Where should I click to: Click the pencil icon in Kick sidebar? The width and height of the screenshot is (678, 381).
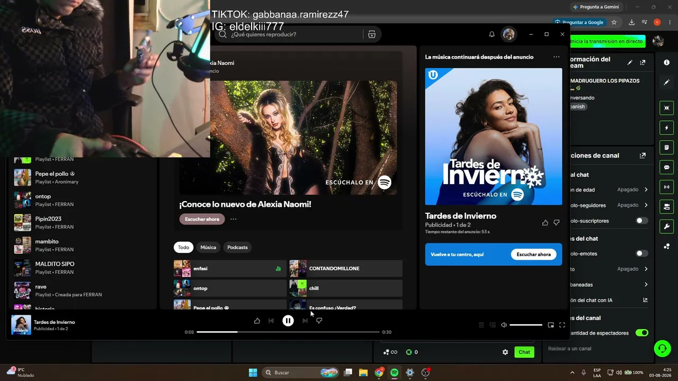[x=666, y=83]
